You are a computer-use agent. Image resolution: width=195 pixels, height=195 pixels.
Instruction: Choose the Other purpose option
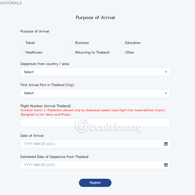122,52
